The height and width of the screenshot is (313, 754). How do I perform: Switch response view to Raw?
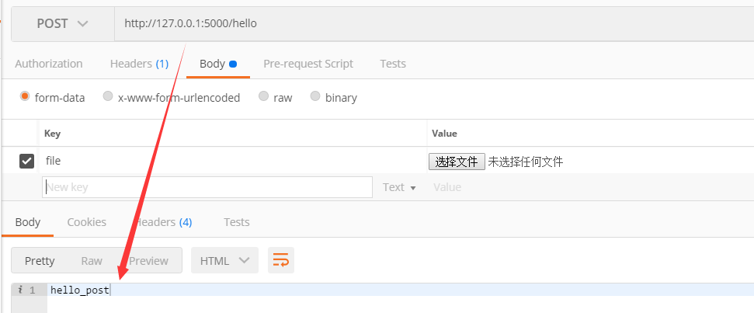[92, 260]
